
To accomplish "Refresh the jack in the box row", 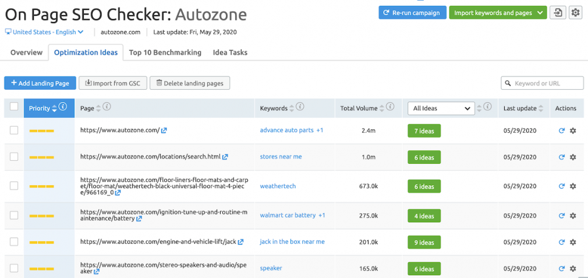I will 561,242.
